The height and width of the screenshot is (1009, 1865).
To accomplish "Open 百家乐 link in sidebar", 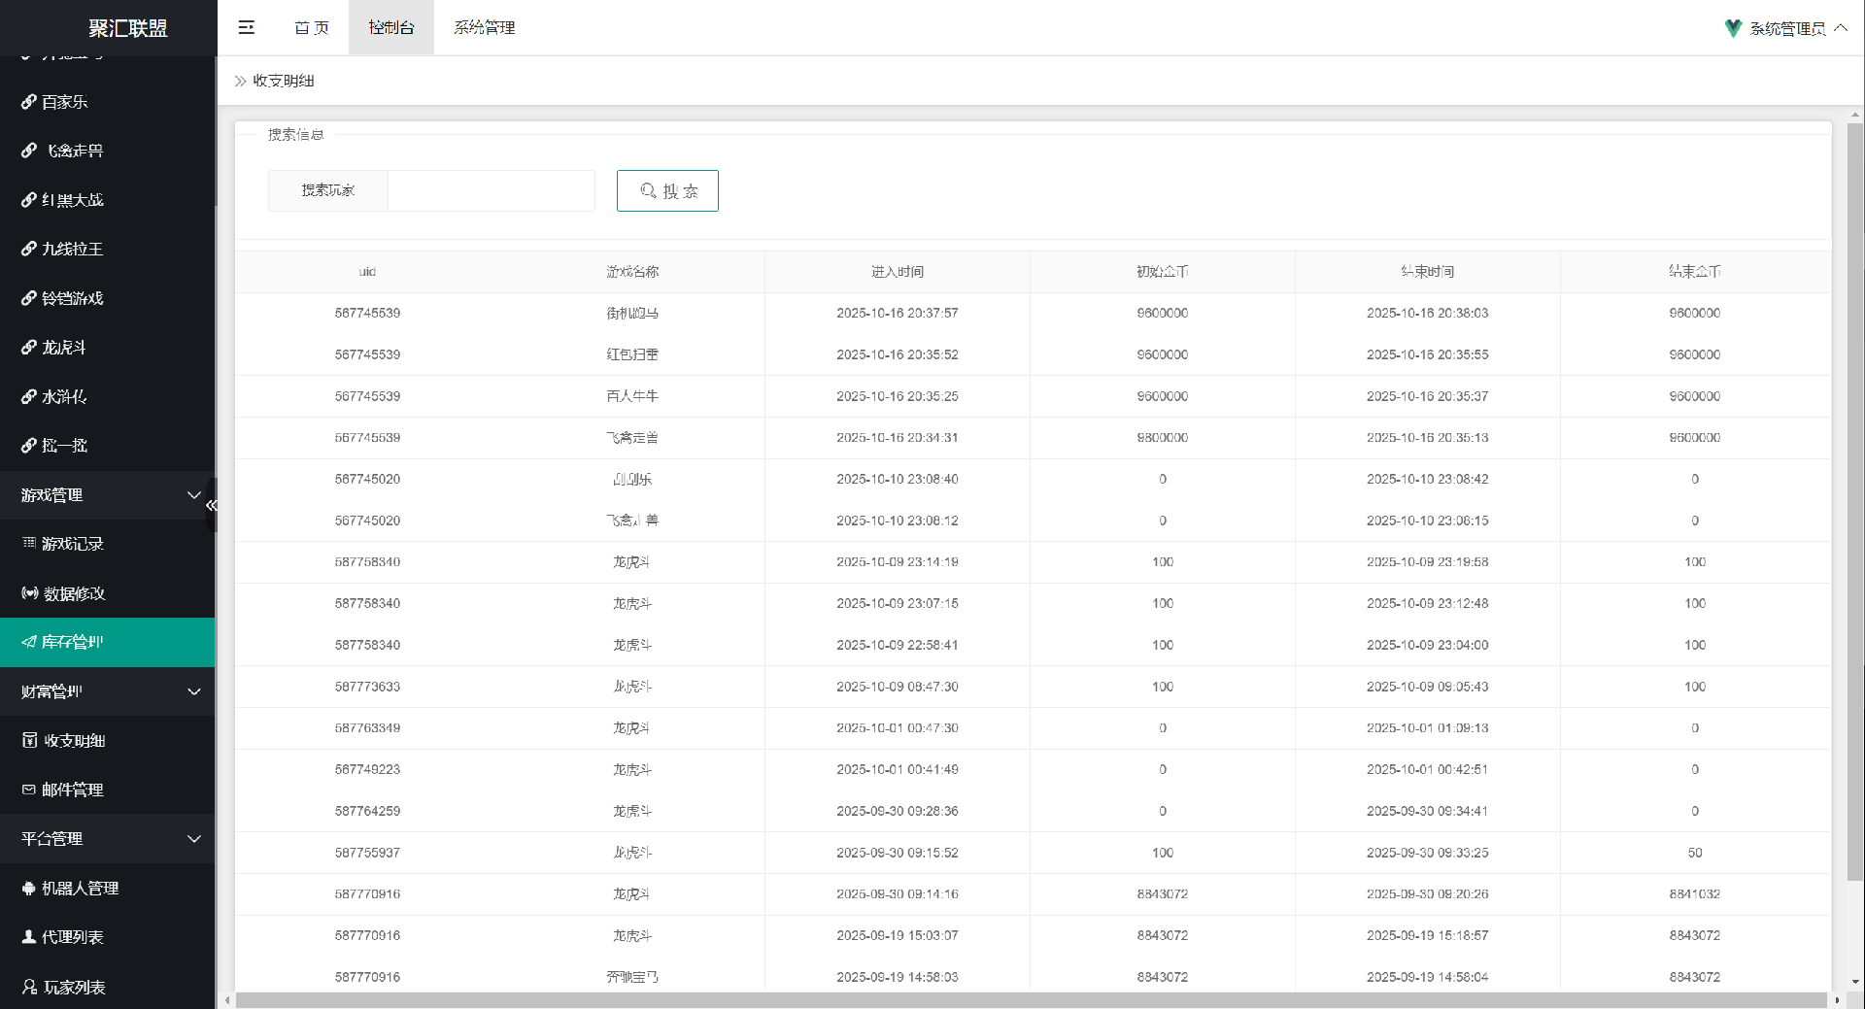I will (x=64, y=102).
